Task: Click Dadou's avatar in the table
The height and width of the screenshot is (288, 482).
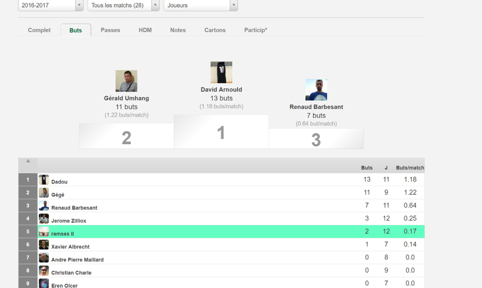Action: pos(44,180)
